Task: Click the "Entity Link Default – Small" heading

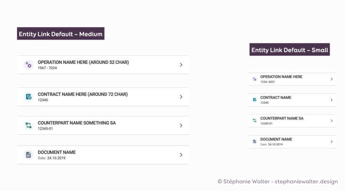Action: [290, 50]
